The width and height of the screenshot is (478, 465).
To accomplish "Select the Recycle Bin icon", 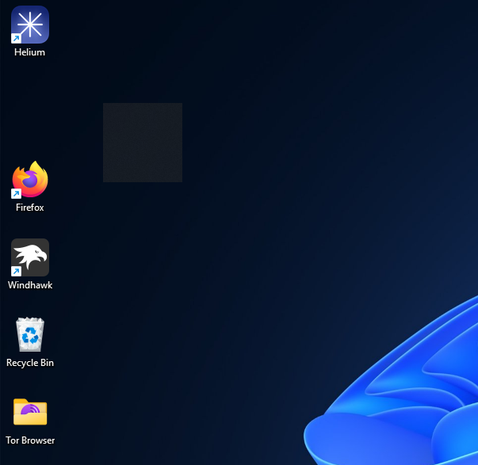I will (x=30, y=334).
